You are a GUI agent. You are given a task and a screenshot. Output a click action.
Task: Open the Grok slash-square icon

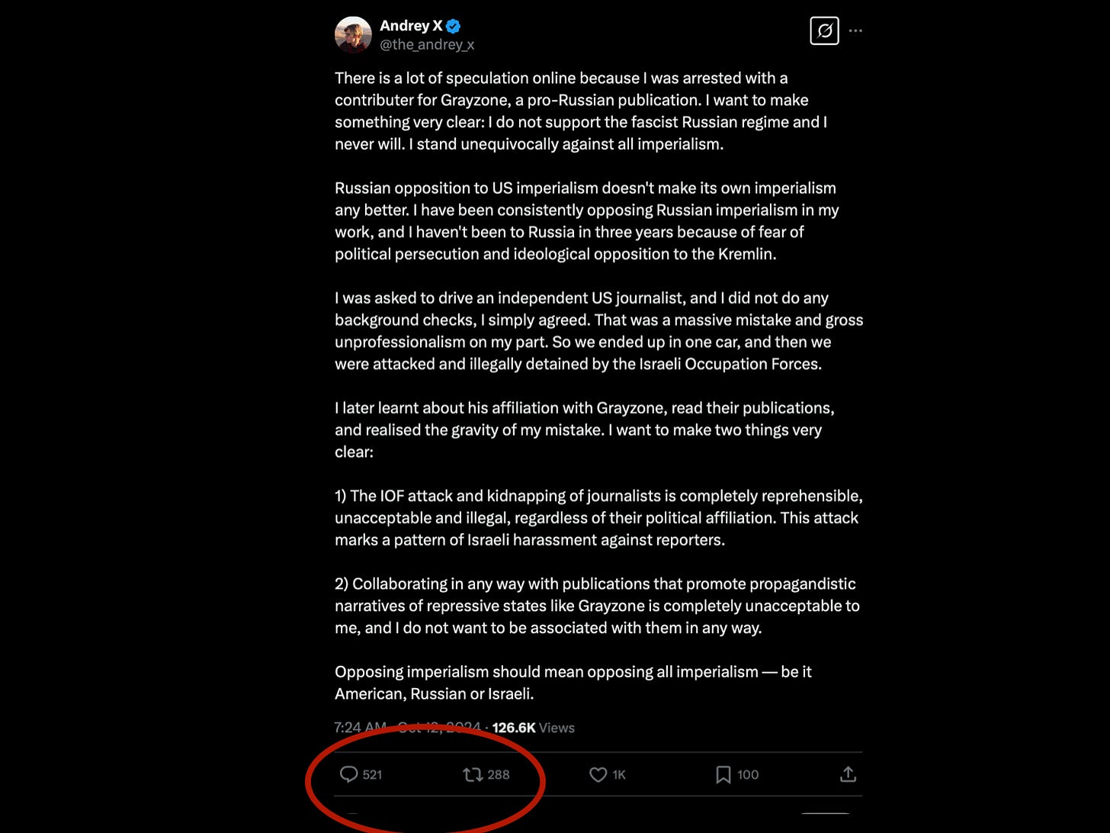pyautogui.click(x=824, y=31)
